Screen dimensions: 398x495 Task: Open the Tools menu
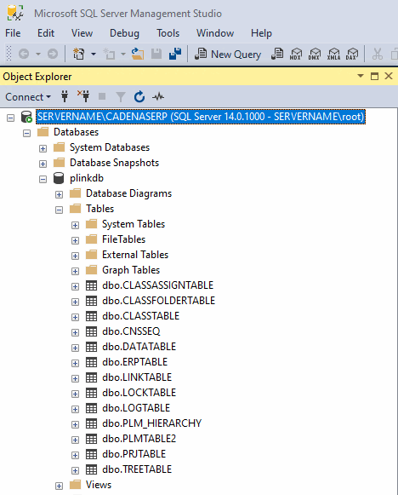168,33
